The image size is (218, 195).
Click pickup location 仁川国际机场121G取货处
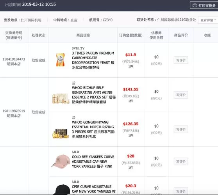(177, 20)
